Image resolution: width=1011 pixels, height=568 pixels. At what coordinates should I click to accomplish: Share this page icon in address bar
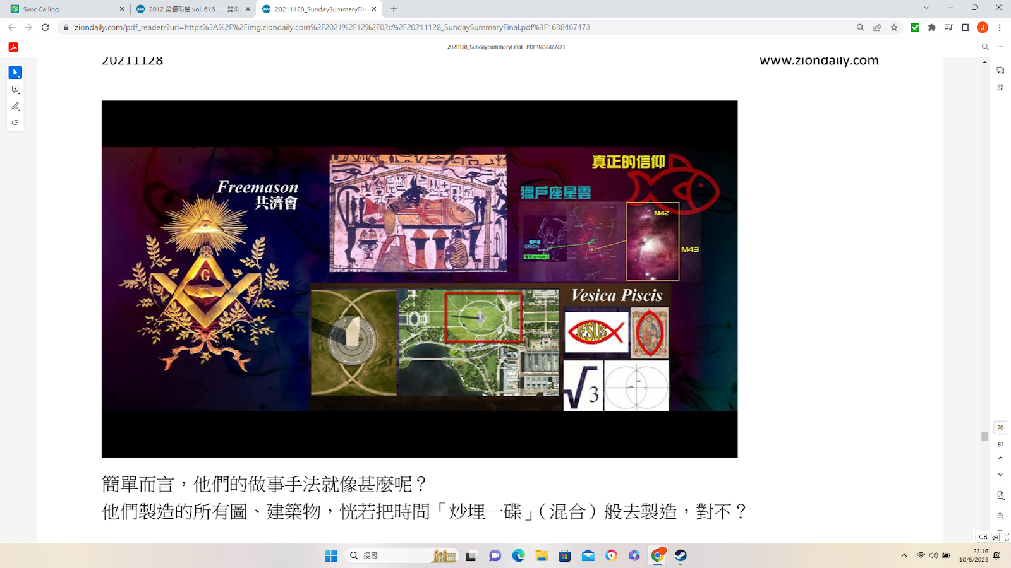877,27
